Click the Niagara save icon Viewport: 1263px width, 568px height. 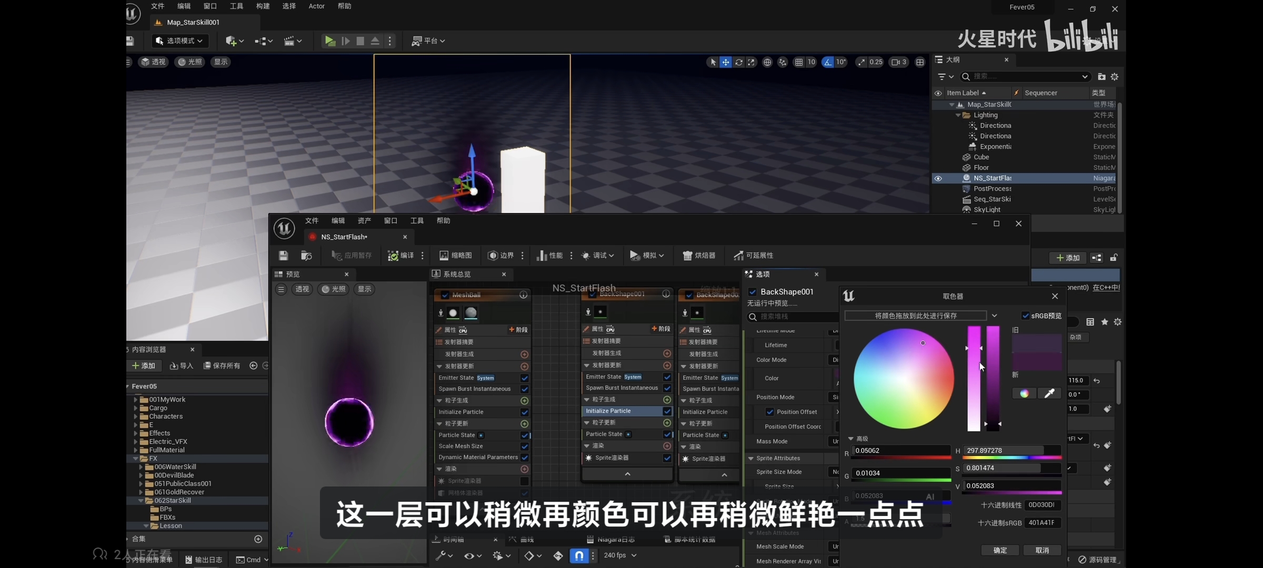283,256
